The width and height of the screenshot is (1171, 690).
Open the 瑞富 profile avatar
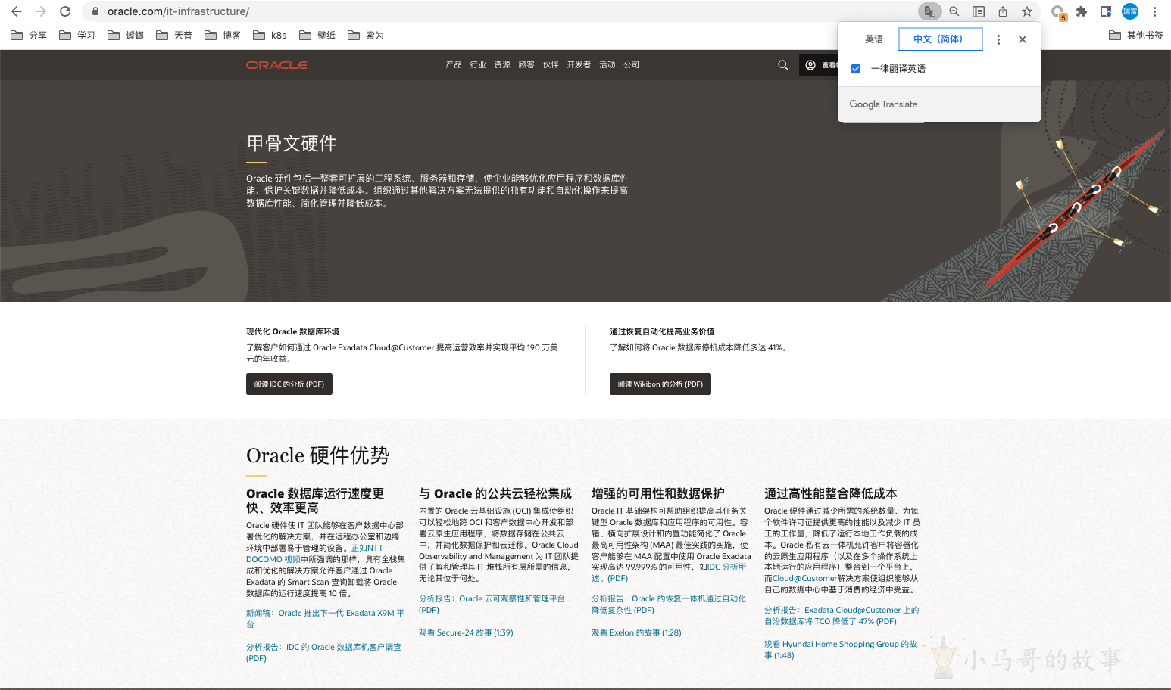[x=1130, y=11]
